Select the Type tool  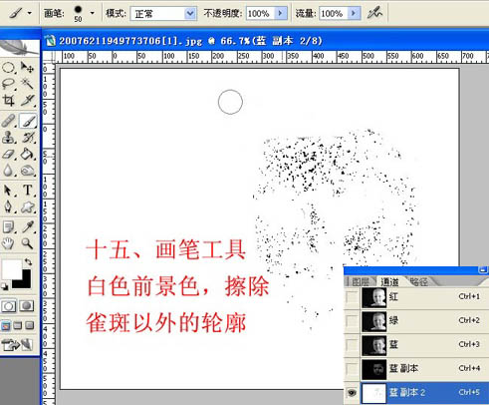click(x=28, y=191)
